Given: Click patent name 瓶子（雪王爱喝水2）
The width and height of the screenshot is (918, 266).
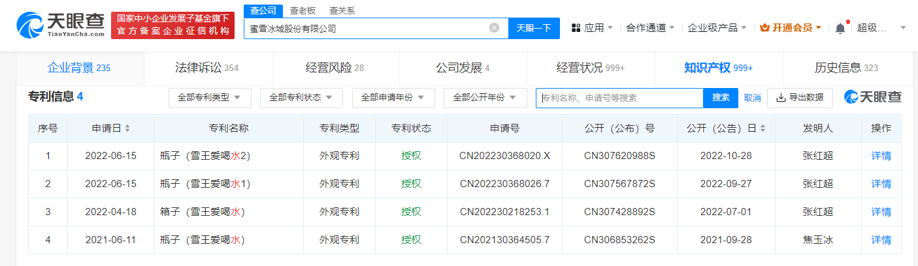Looking at the screenshot, I should 206,156.
